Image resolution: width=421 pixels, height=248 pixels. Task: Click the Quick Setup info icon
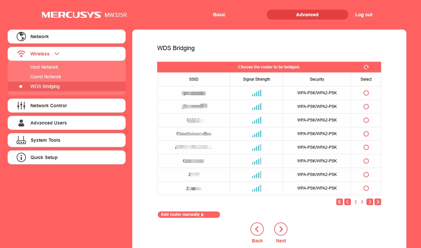click(21, 157)
